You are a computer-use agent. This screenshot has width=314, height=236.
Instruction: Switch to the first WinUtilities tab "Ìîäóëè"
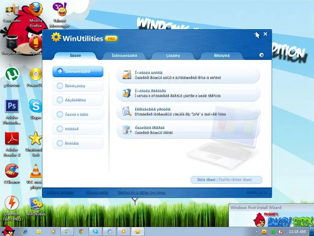click(75, 56)
